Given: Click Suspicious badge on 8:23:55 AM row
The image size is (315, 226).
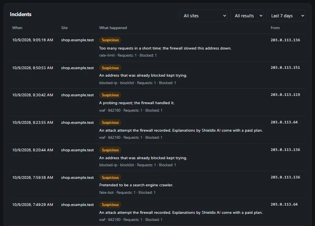Looking at the screenshot, I should click(110, 122).
